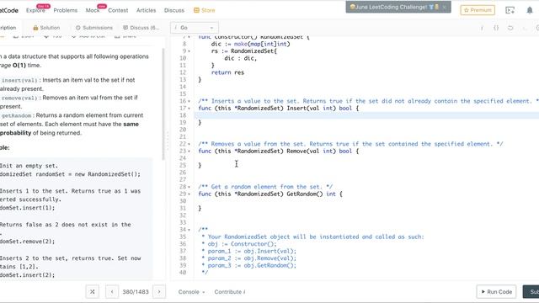Screen dimensions: 539x303
Task: Click the Premium button
Action: (x=478, y=10)
